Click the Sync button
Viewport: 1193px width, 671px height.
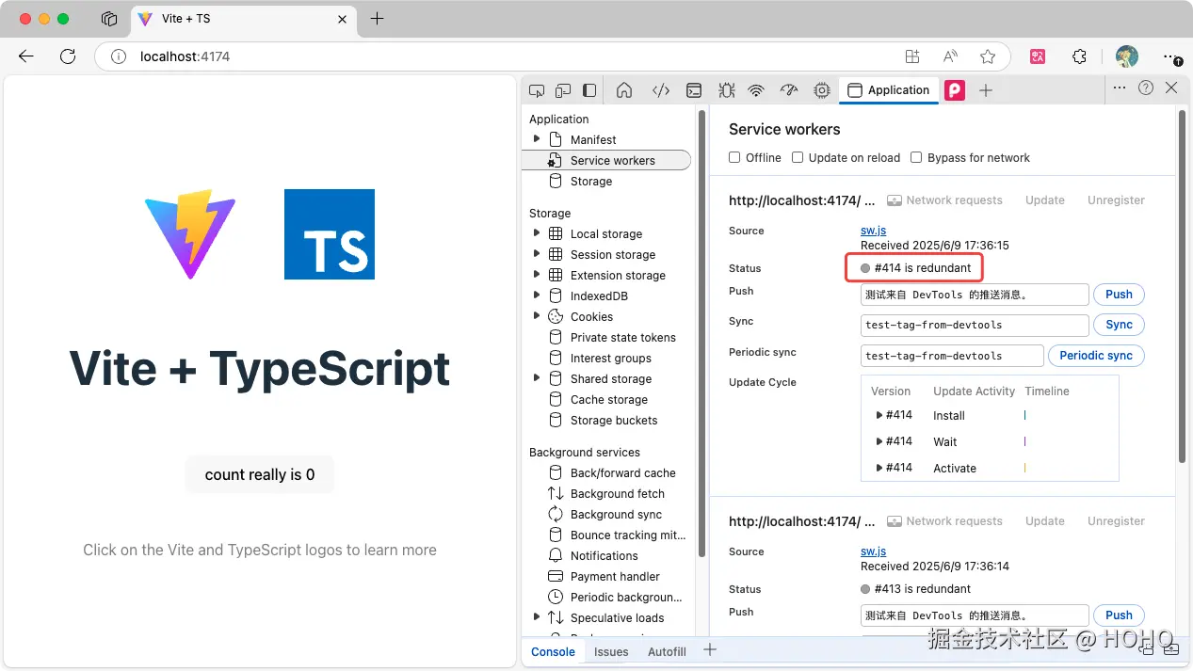pos(1119,325)
